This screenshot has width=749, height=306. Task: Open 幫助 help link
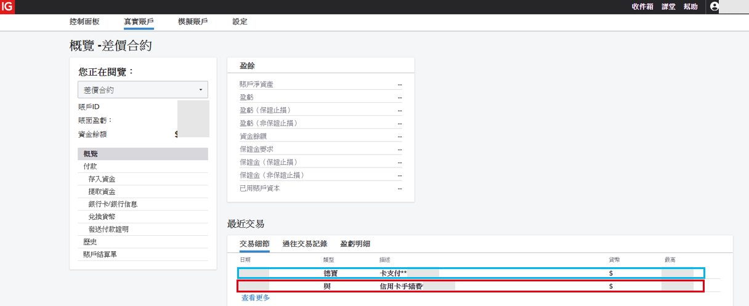click(690, 7)
